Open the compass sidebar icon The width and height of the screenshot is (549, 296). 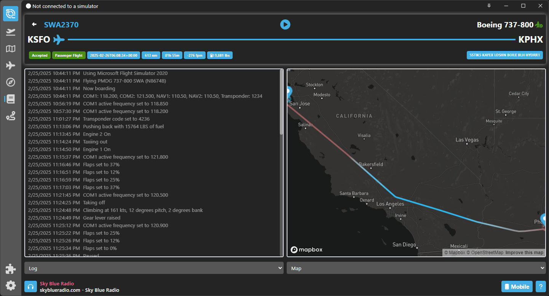11,82
